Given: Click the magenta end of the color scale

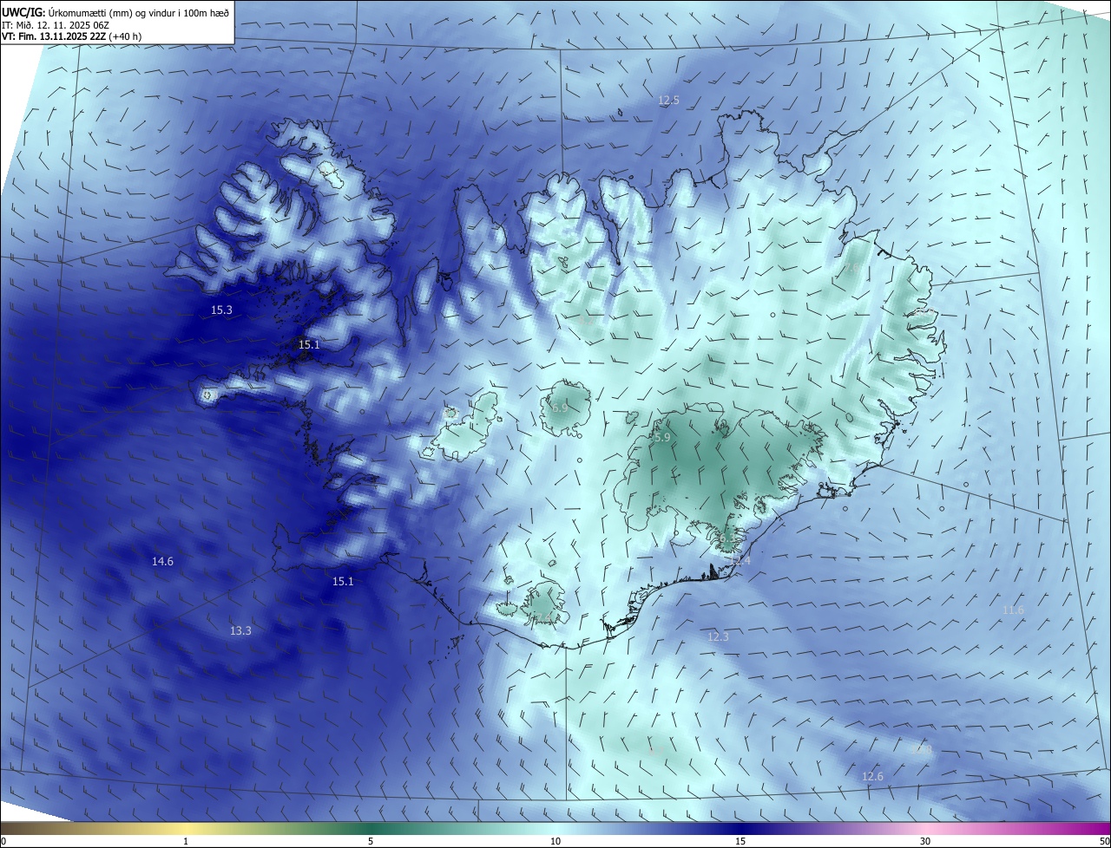Looking at the screenshot, I should (x=1094, y=829).
